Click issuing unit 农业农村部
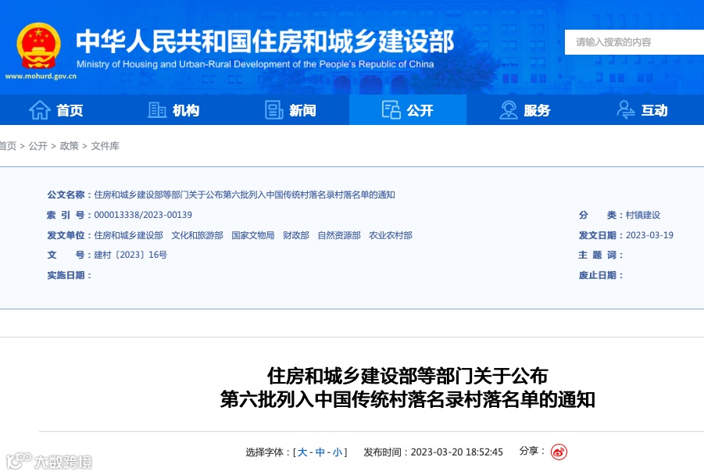 click(391, 235)
